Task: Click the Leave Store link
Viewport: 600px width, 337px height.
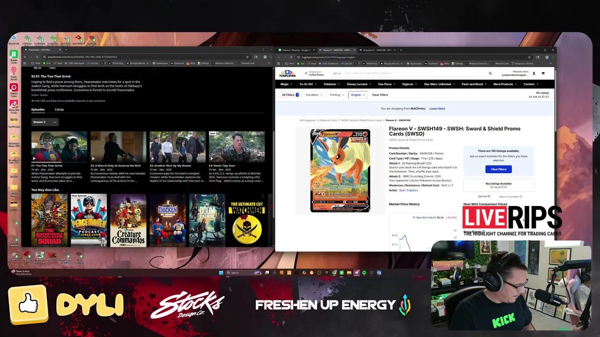Action: tap(437, 109)
